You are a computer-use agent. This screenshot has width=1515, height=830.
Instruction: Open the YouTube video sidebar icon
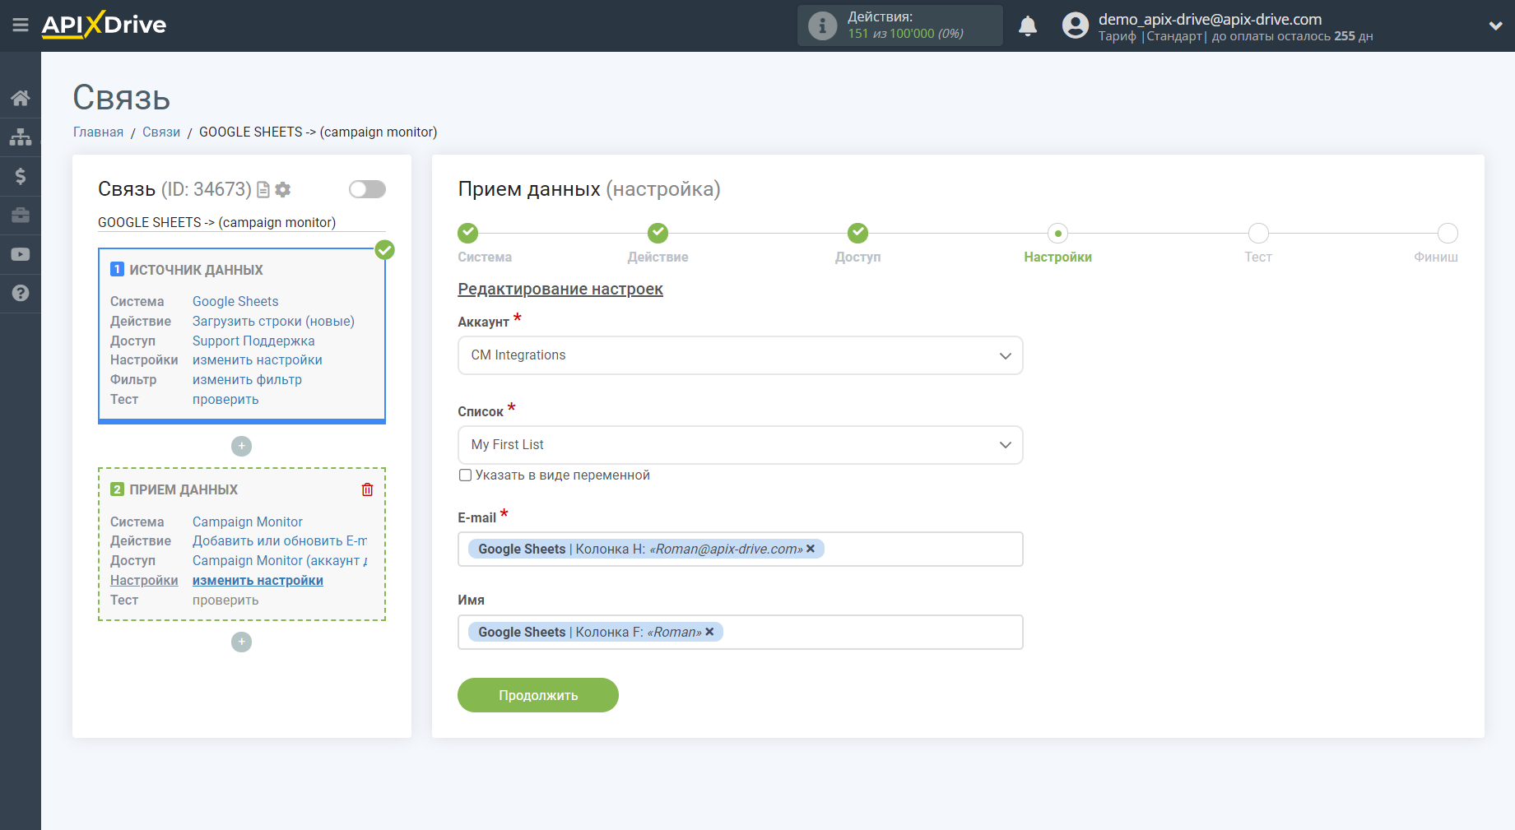21,254
